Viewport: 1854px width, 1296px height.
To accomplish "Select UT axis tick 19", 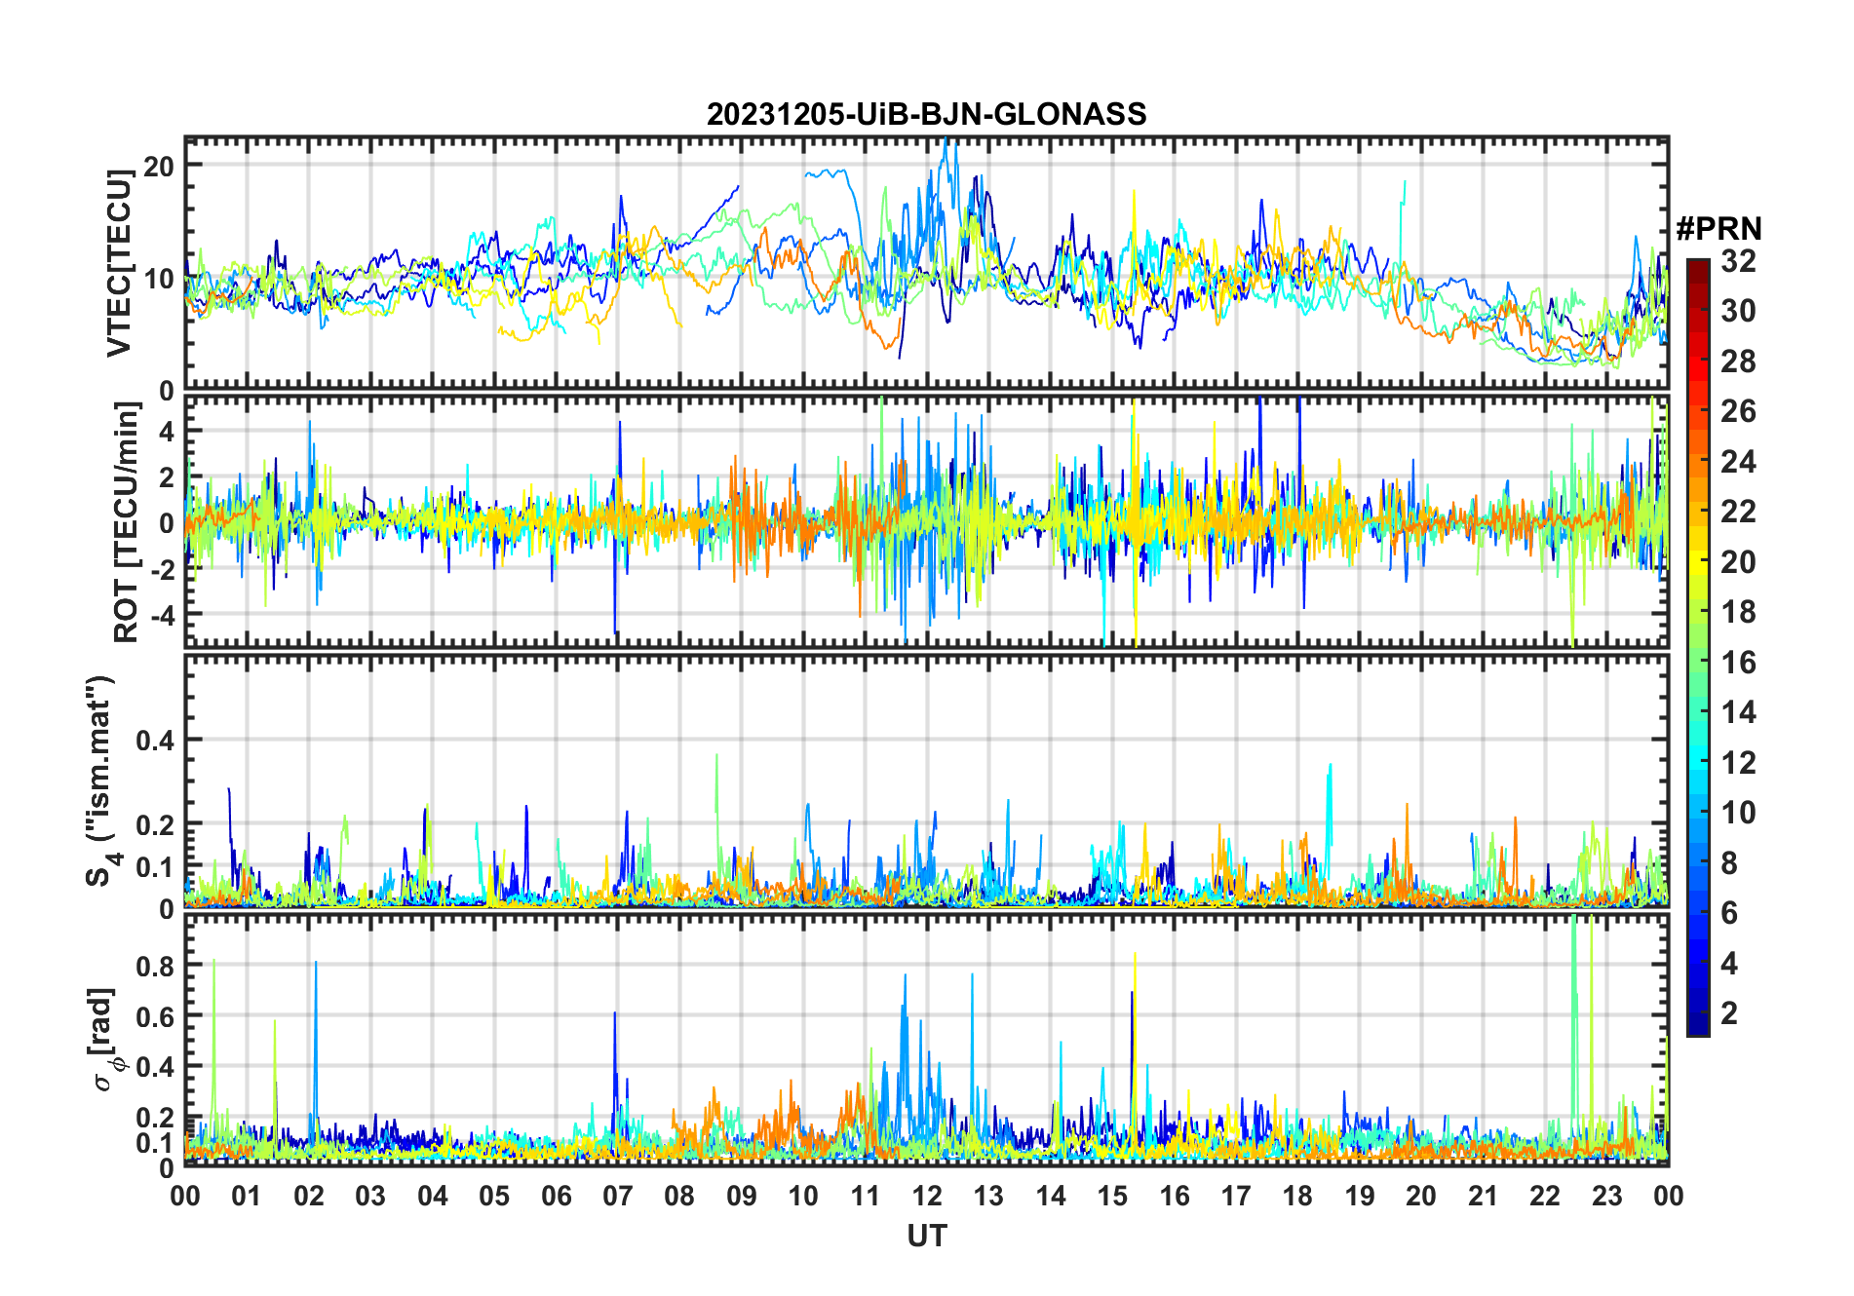I will [1359, 1196].
